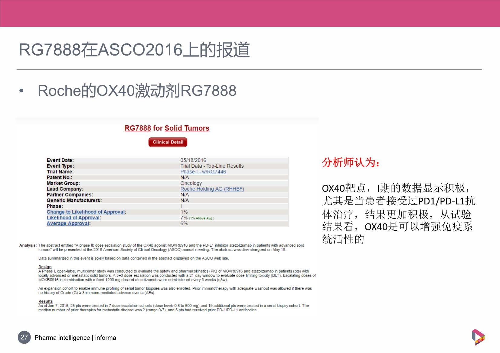Click the Analysis label
Image resolution: width=500 pixels, height=353 pixels.
(x=28, y=245)
